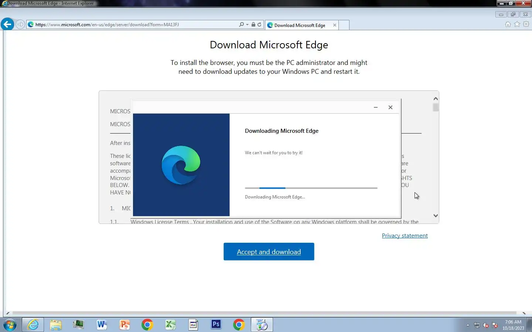Viewport: 532px width, 332px height.
Task: Click the search magnifier in address bar
Action: coord(241,24)
